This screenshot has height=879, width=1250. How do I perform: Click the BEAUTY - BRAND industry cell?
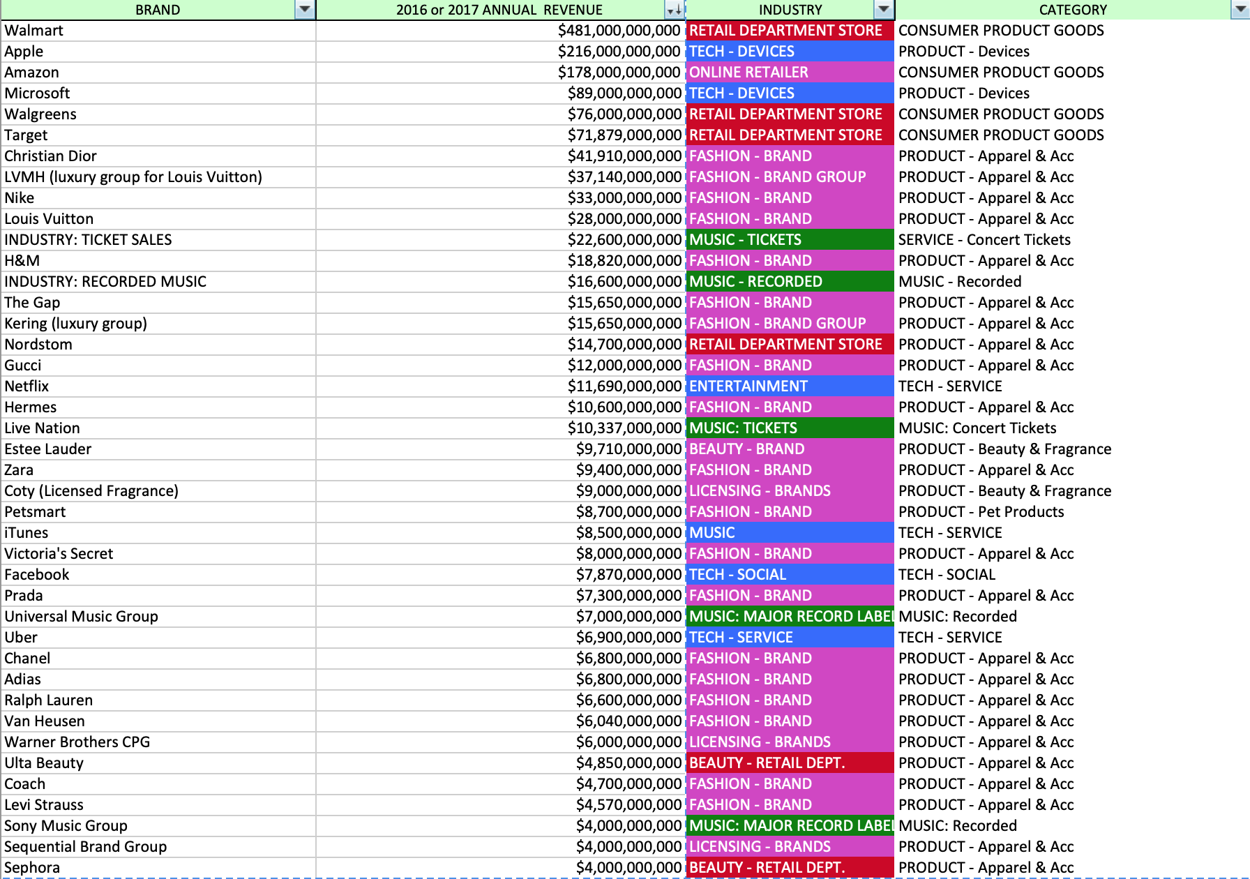click(790, 449)
